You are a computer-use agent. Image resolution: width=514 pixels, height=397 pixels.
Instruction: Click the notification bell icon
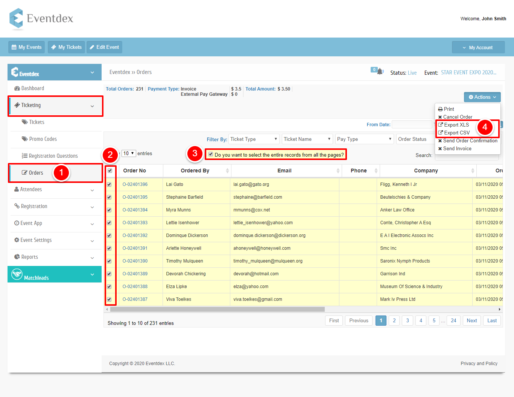click(x=380, y=71)
